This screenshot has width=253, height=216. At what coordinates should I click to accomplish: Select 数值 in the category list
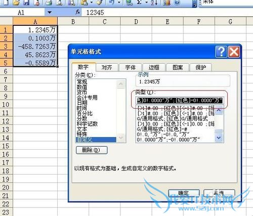pos(82,87)
